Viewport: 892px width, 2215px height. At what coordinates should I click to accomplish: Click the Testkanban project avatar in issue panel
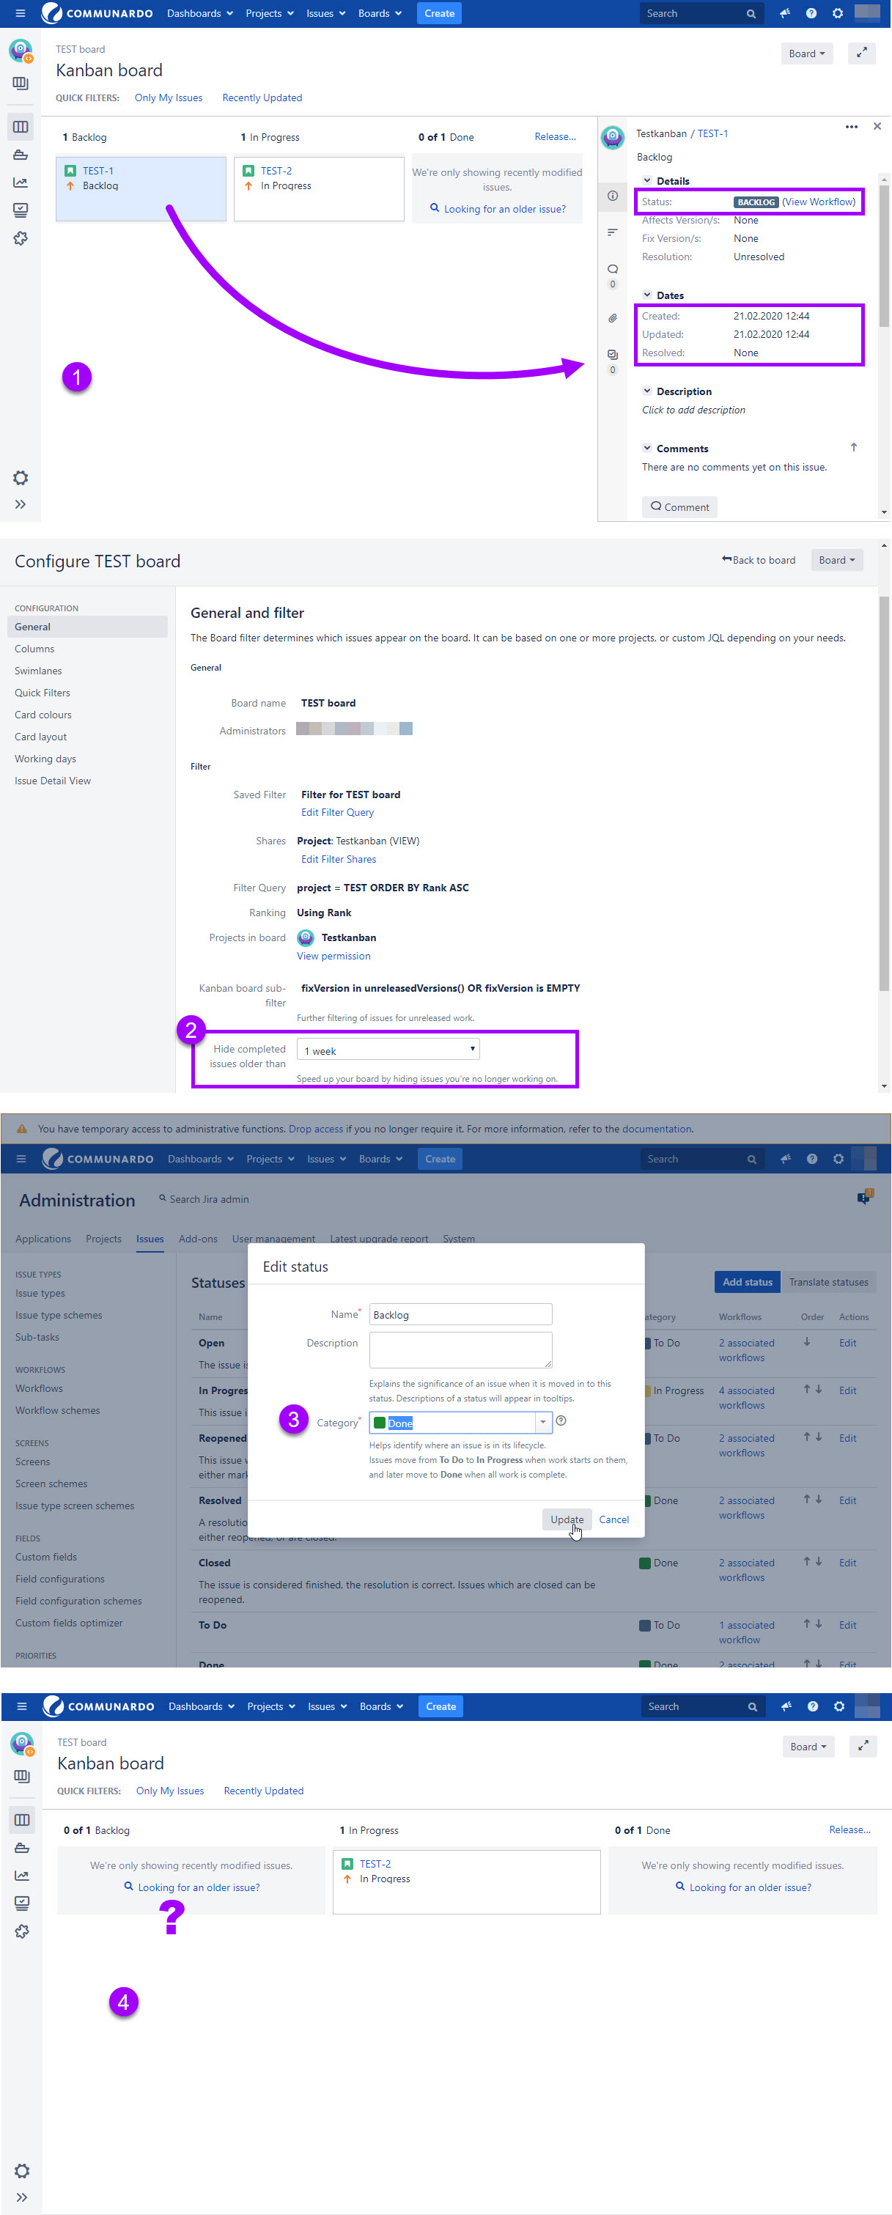613,137
